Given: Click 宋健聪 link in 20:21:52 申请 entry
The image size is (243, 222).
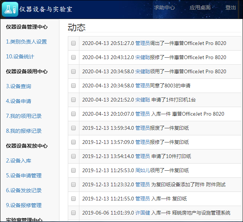Looking at the screenshot, I should (x=142, y=100).
